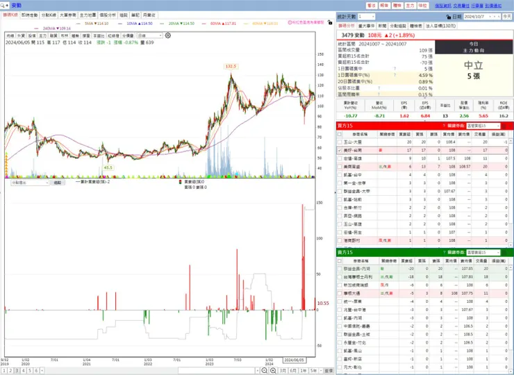This screenshot has width=514, height=375.
Task: Toggle the 分價量 button on the chart toolbar
Action: (x=128, y=35)
